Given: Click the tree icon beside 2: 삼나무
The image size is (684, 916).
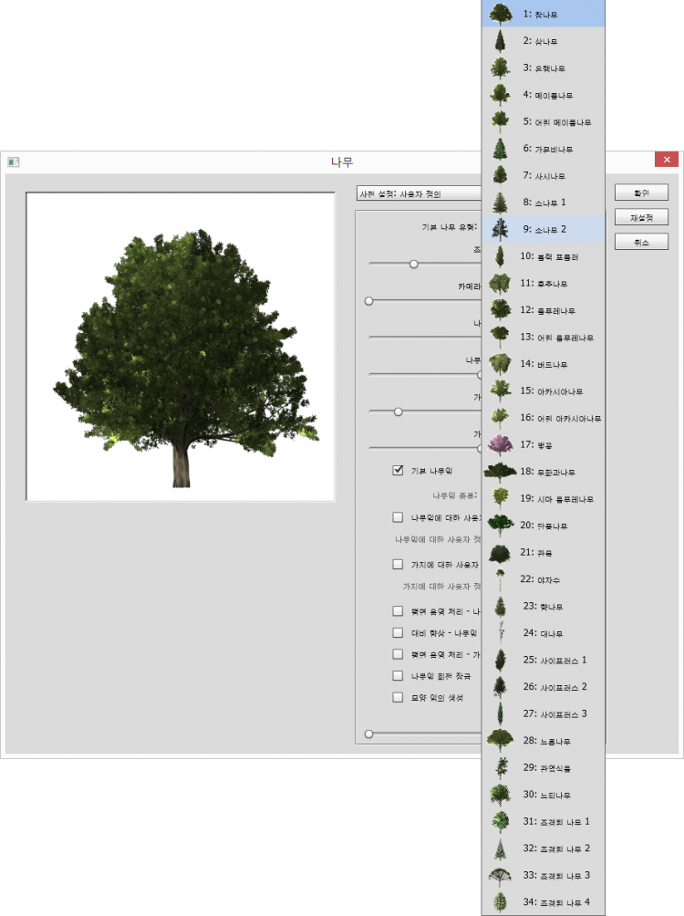Looking at the screenshot, I should click(x=499, y=41).
